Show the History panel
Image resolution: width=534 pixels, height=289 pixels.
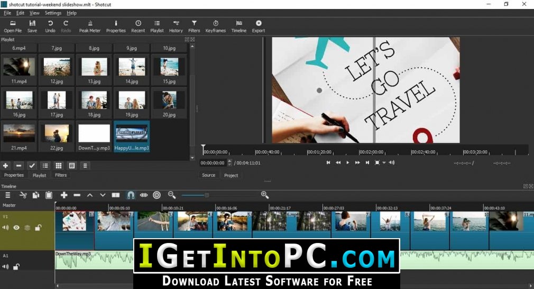coord(176,26)
